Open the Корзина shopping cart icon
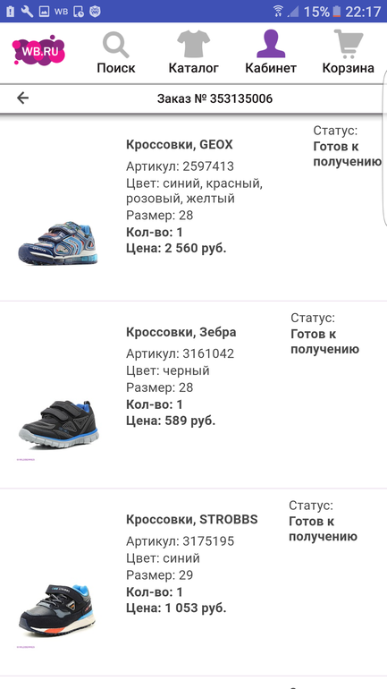Screen dimensions: 387x689 (x=349, y=44)
